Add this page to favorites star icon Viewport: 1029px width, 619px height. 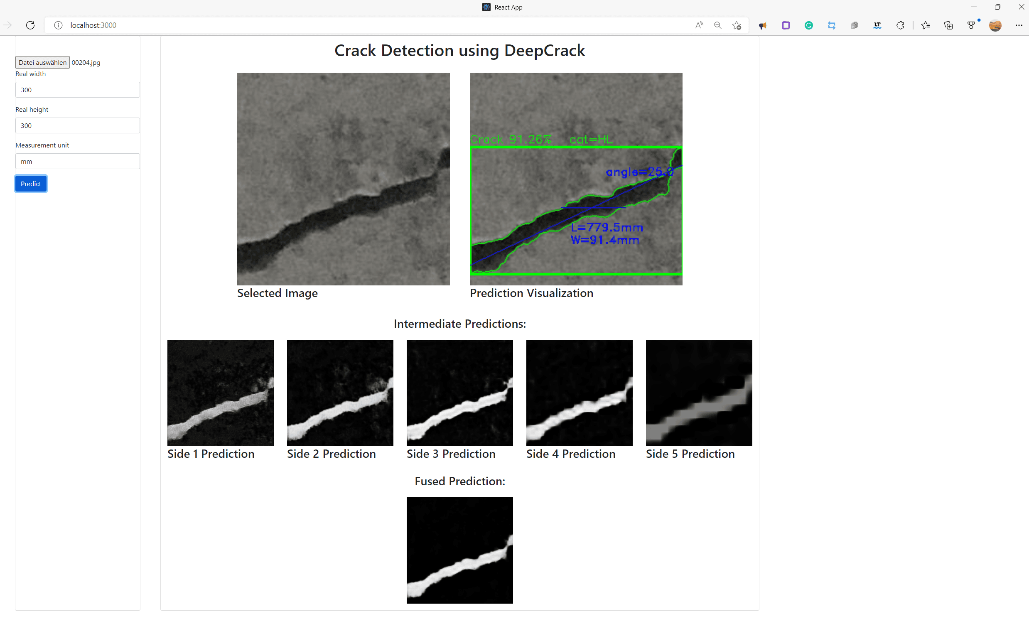click(737, 25)
